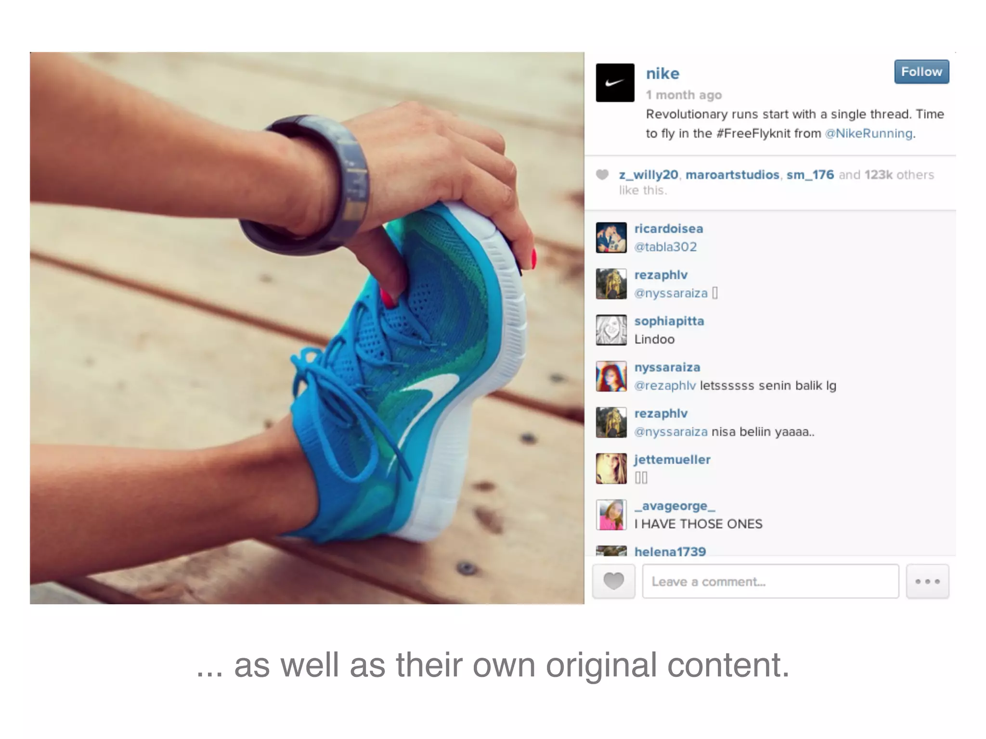Open sophiapitta's sketch avatar
The height and width of the screenshot is (739, 986).
coord(611,330)
